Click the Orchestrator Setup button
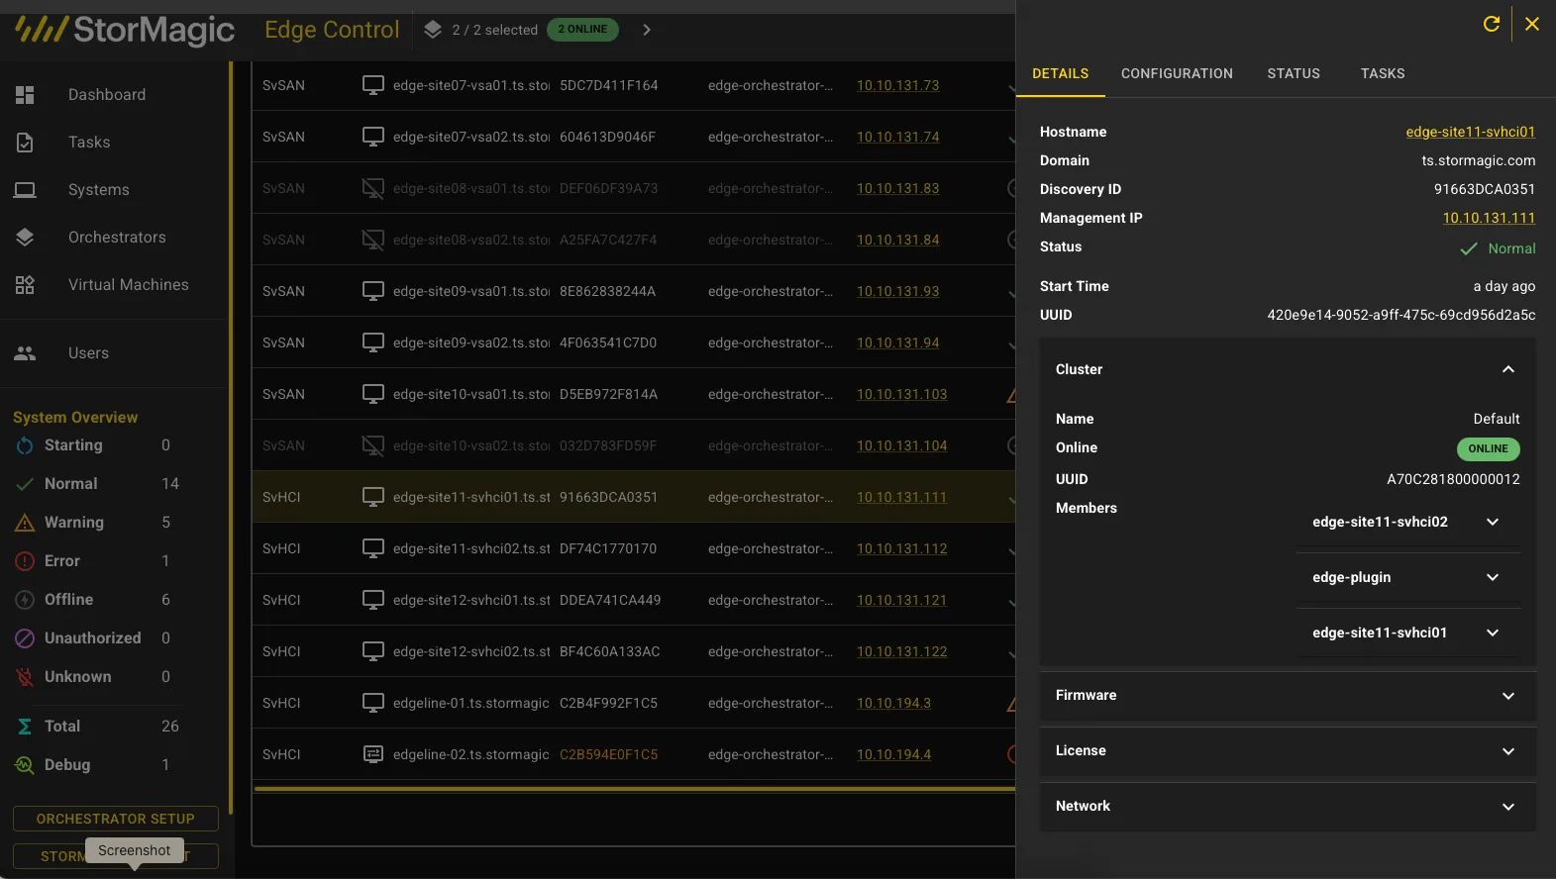Viewport: 1556px width, 879px height. (115, 819)
